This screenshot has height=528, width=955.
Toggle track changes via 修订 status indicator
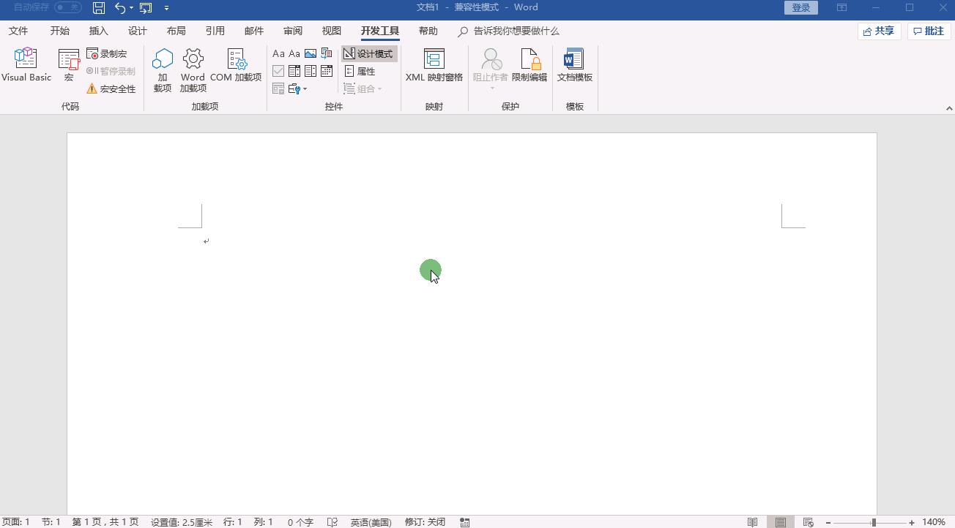coord(425,521)
